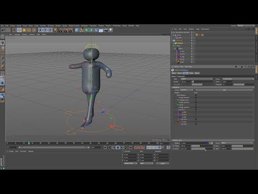Select Head object in the tree
This screenshot has width=258, height=194.
tap(182, 62)
